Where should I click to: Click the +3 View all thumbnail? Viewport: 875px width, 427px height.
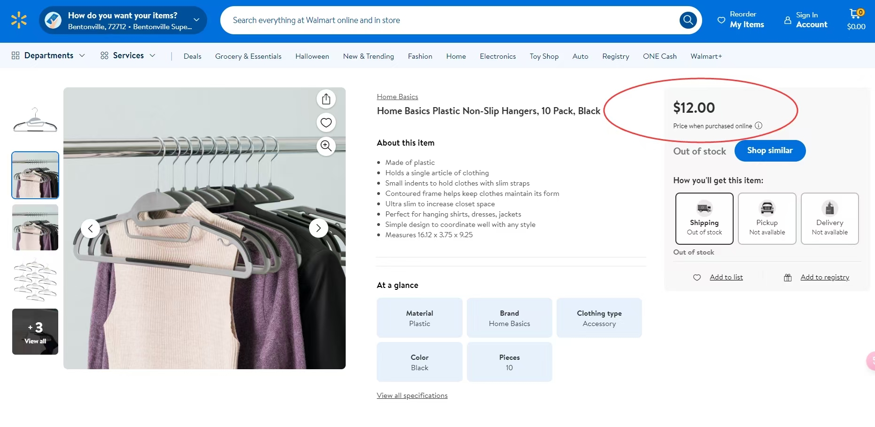coord(35,332)
